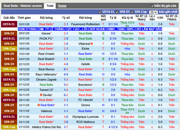Click Hòa result in Rayo Vallecano row
This screenshot has width=180, height=130.
(x=127, y=74)
